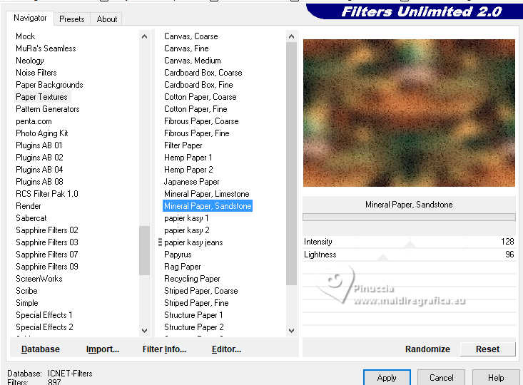Choose Canvas, Coarse filter

(x=191, y=36)
